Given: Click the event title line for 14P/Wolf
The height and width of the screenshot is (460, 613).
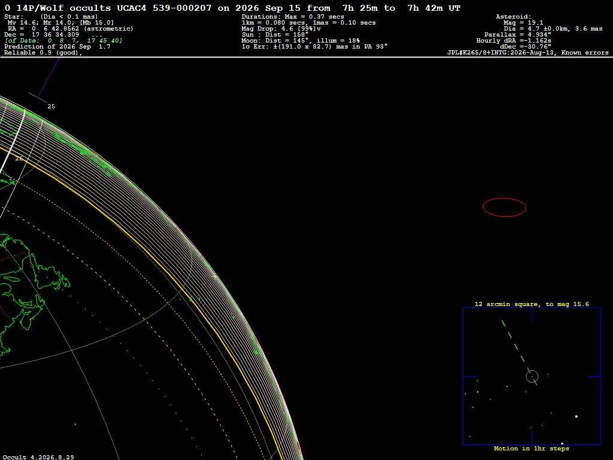Looking at the screenshot, I should pos(232,8).
